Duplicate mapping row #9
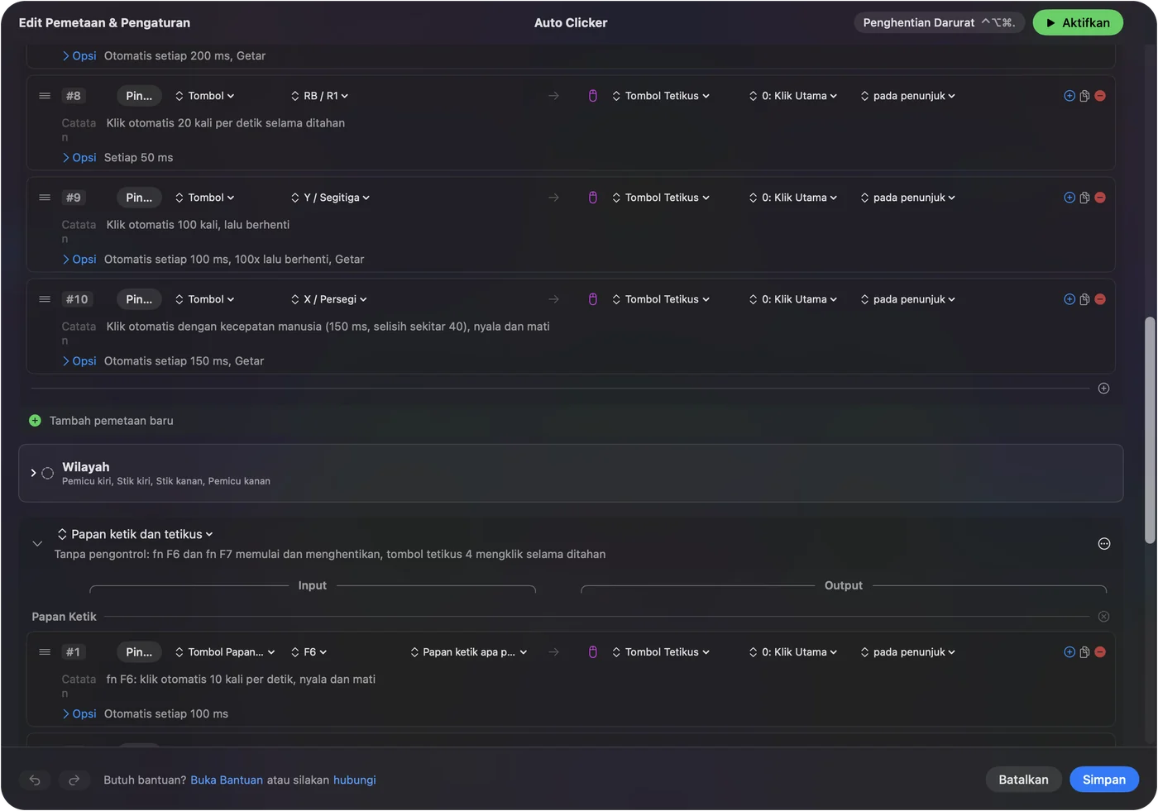Screen dimensions: 1158x811 (x=1084, y=198)
